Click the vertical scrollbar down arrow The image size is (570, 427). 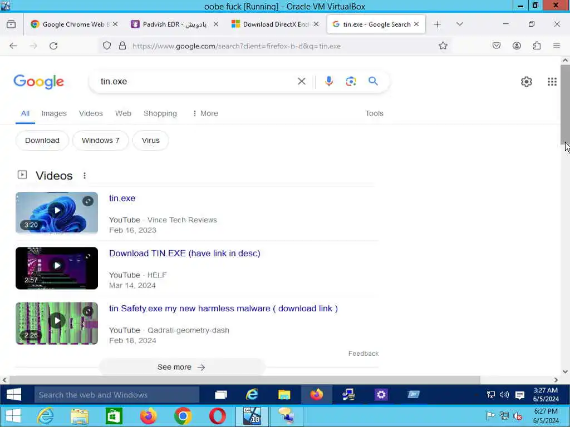pos(565,371)
